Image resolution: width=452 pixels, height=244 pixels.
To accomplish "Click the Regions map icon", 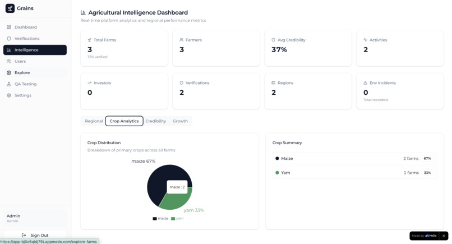I will click(x=273, y=83).
